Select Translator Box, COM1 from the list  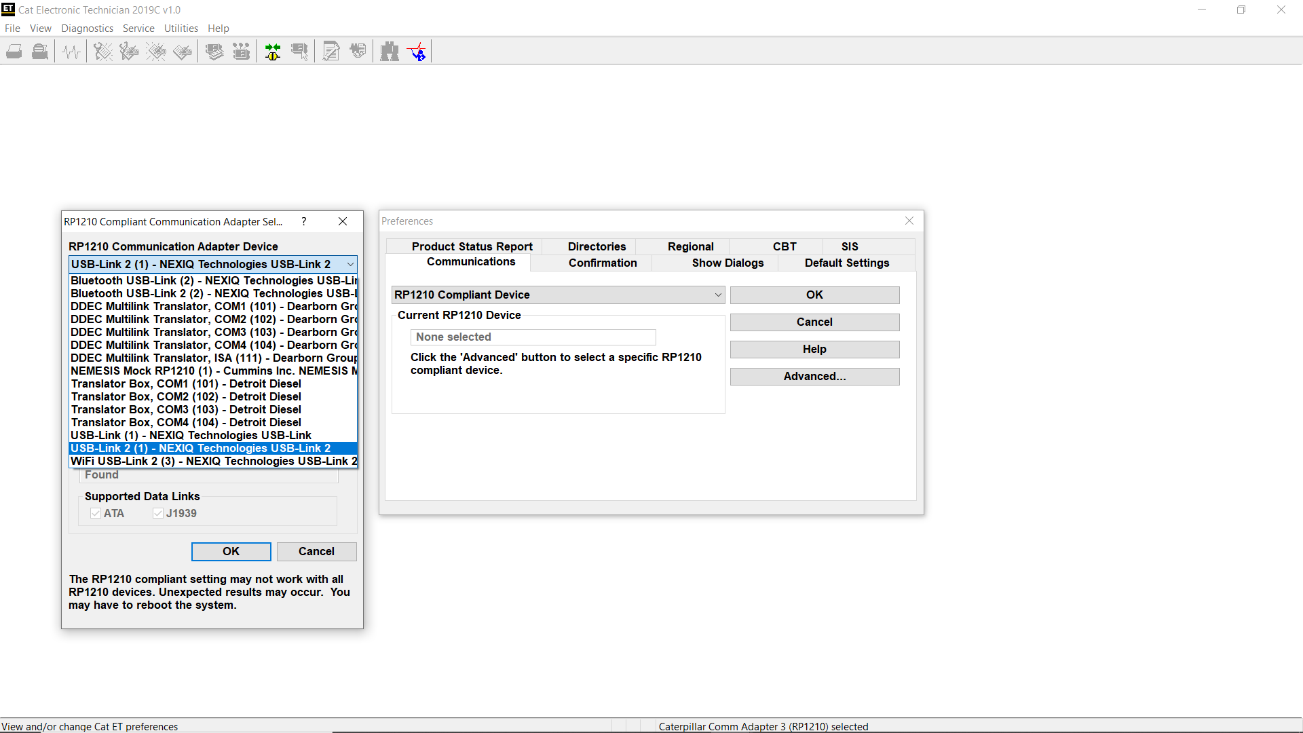(186, 383)
